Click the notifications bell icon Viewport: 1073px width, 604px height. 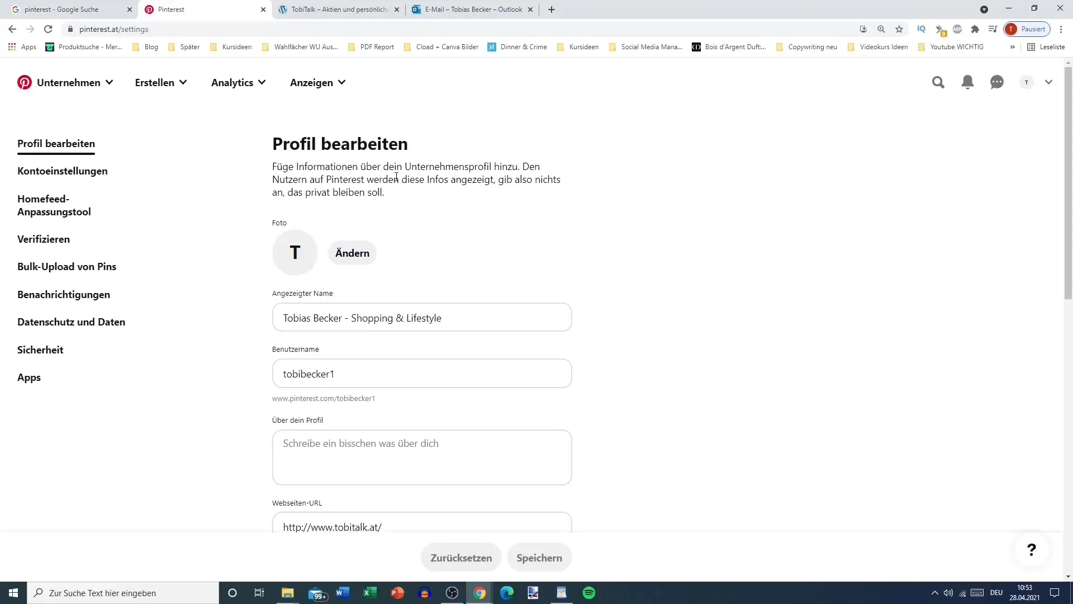[x=967, y=82]
